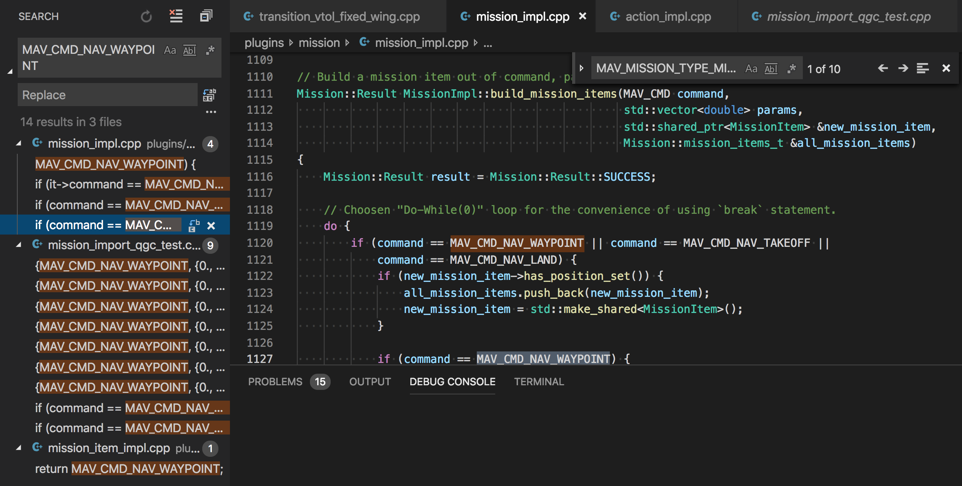
Task: Open the PROBLEMS panel tab
Action: pos(275,382)
